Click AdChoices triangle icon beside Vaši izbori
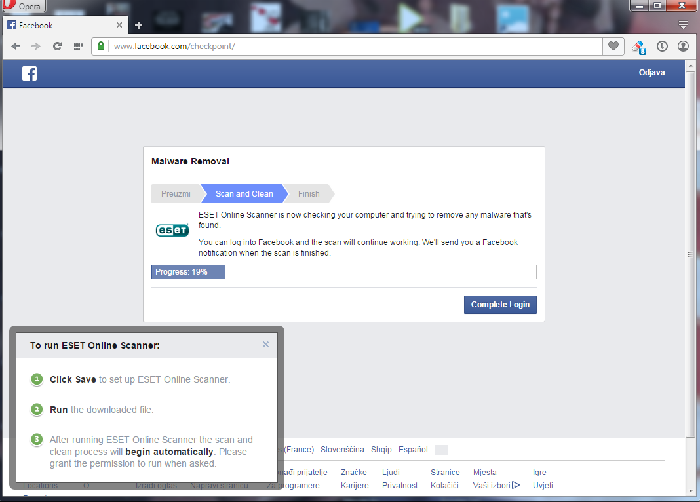The height and width of the screenshot is (502, 700). coord(516,485)
